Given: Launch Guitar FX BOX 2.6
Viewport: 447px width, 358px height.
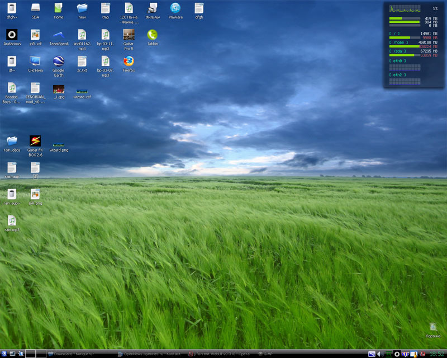Looking at the screenshot, I should (x=35, y=142).
